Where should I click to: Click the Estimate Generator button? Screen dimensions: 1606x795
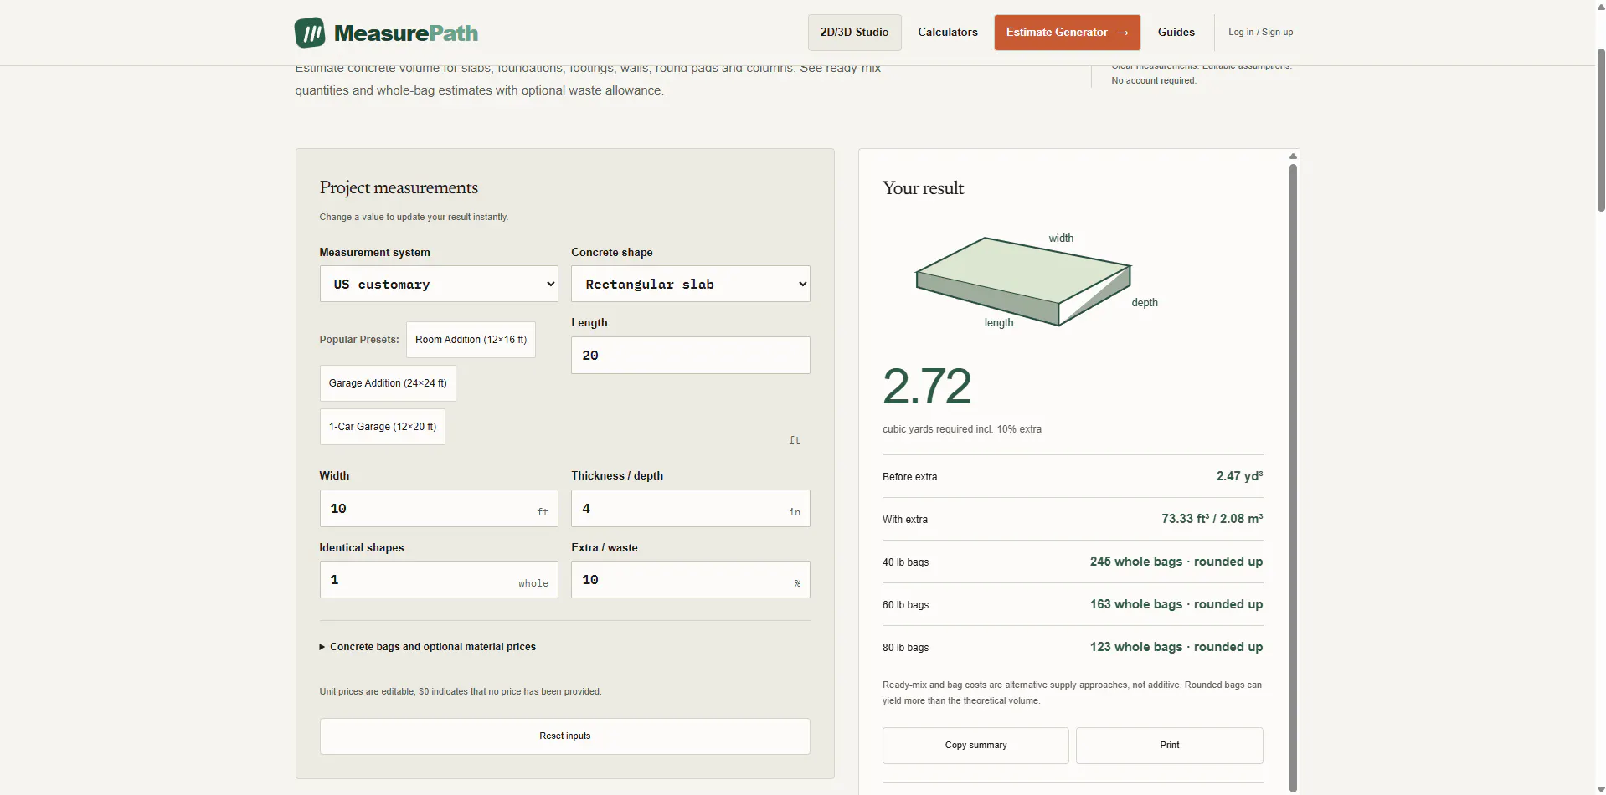pos(1067,33)
